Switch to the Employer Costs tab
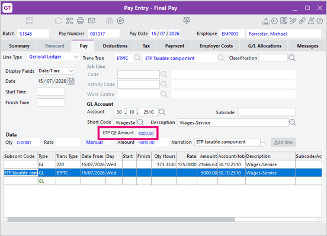327x236 pixels. [x=216, y=46]
